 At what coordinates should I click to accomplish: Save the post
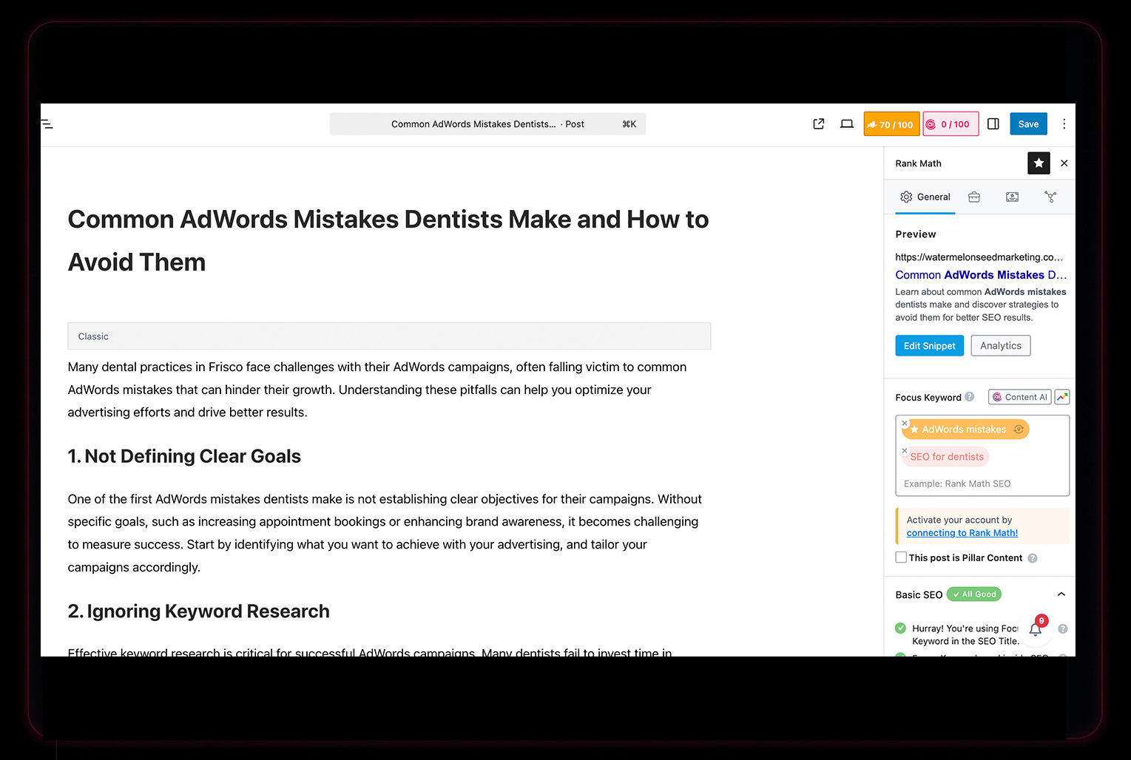click(x=1028, y=124)
